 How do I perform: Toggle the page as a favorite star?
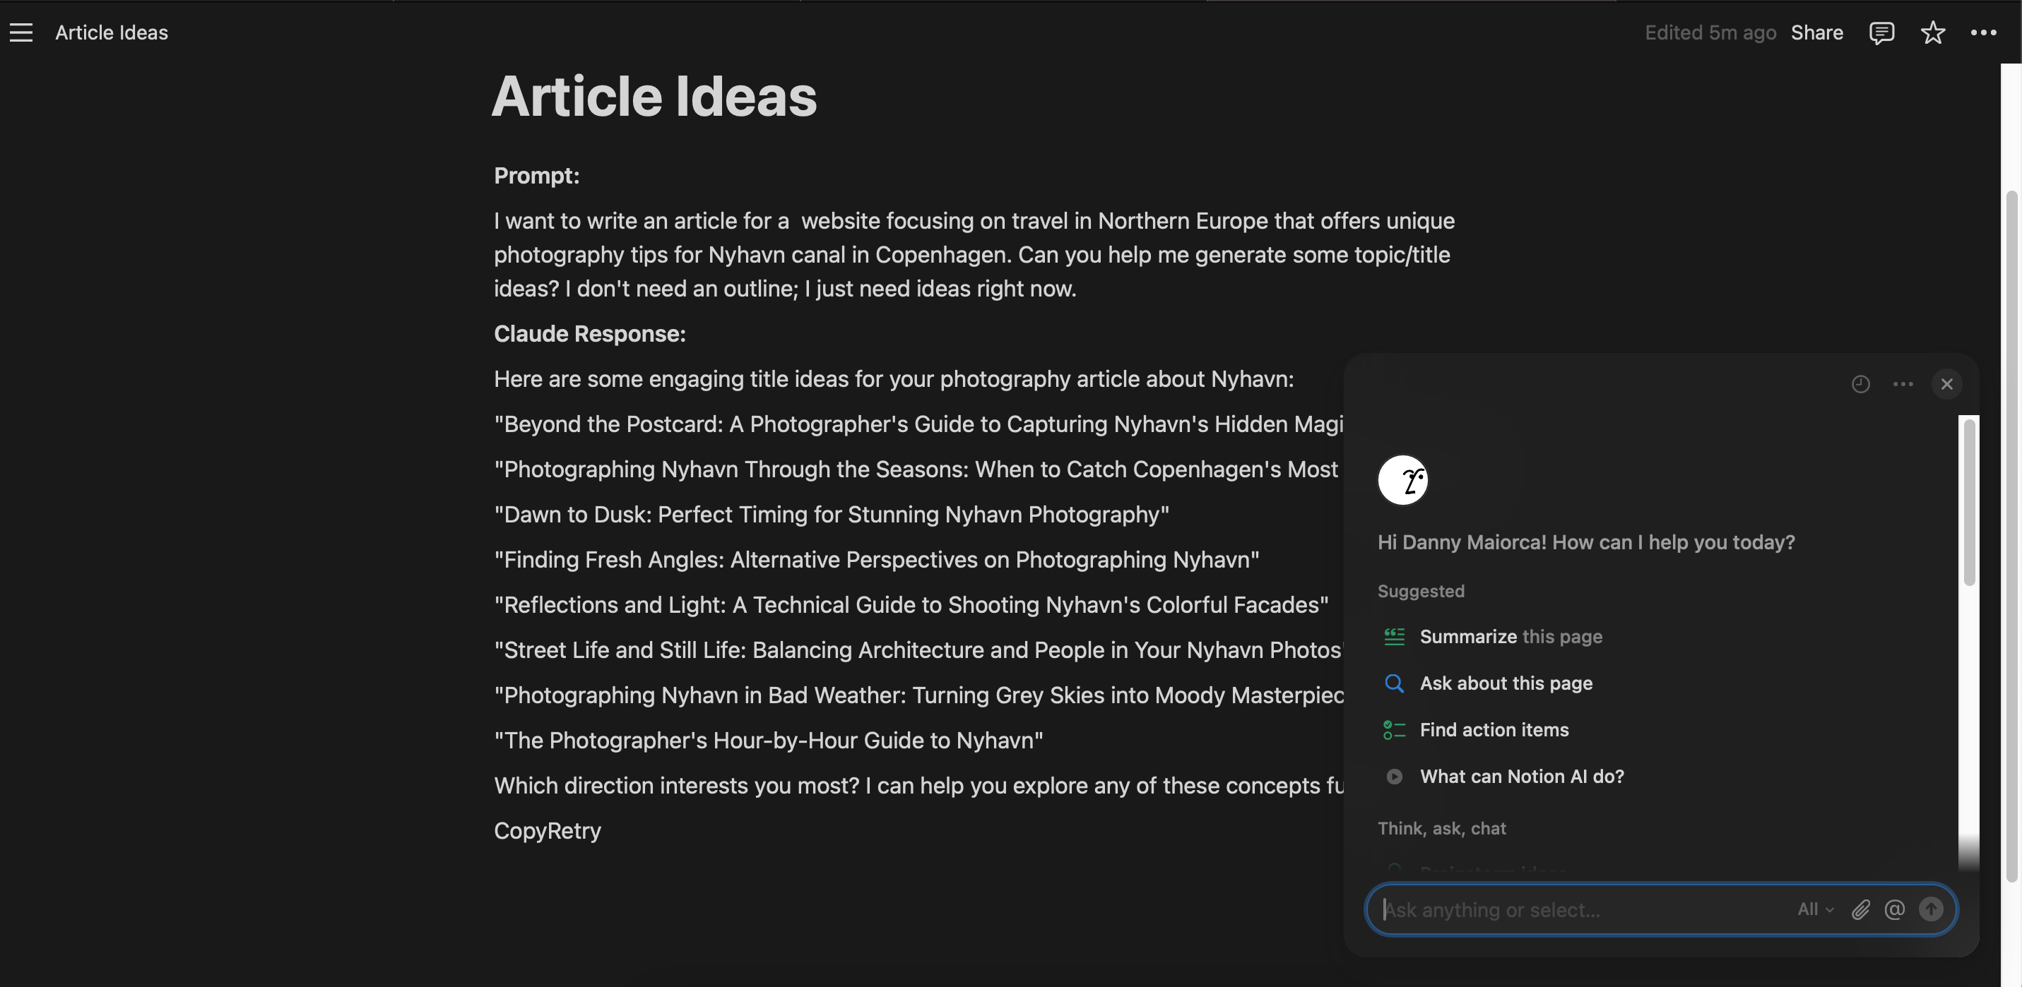[1932, 32]
